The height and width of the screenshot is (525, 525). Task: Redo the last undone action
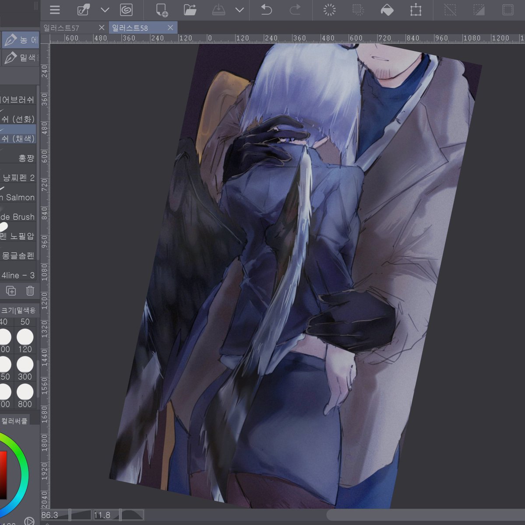[x=295, y=10]
